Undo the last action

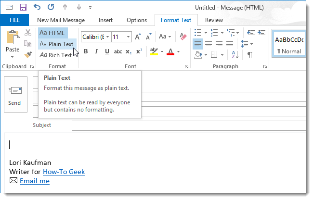[37, 7]
